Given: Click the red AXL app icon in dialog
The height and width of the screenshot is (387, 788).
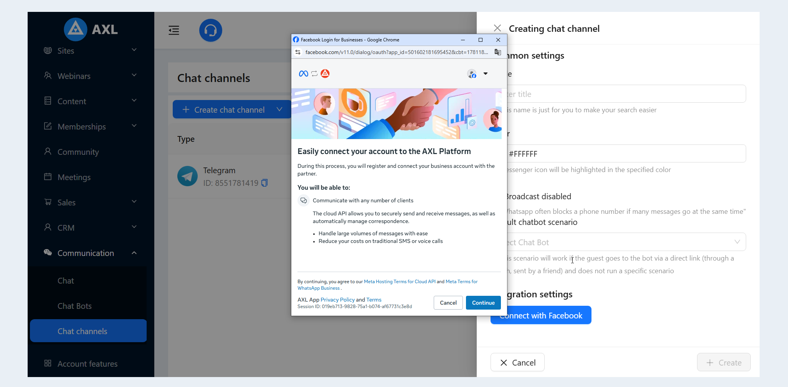Looking at the screenshot, I should pyautogui.click(x=325, y=74).
